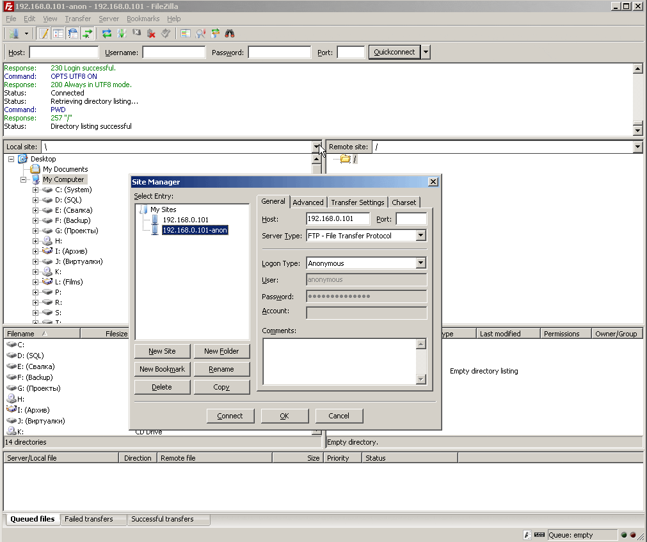Click message log scroll up arrow

[637, 69]
